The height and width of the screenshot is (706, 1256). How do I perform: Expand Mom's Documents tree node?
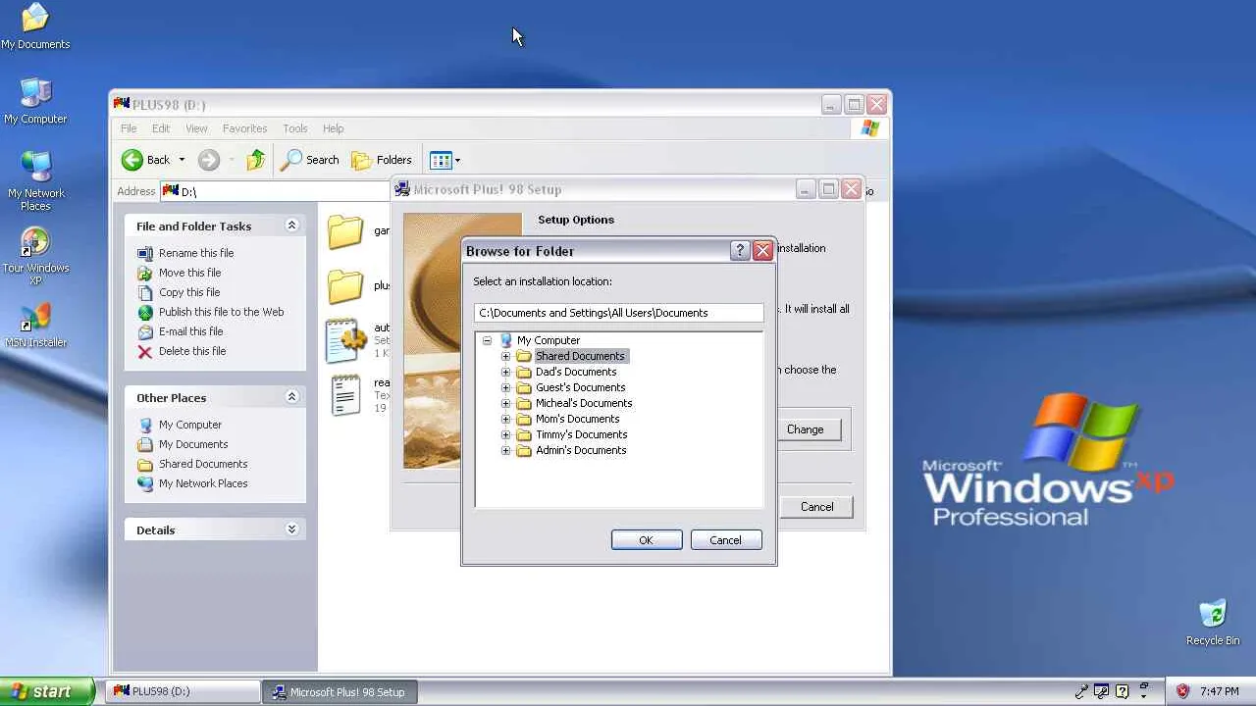(x=505, y=419)
